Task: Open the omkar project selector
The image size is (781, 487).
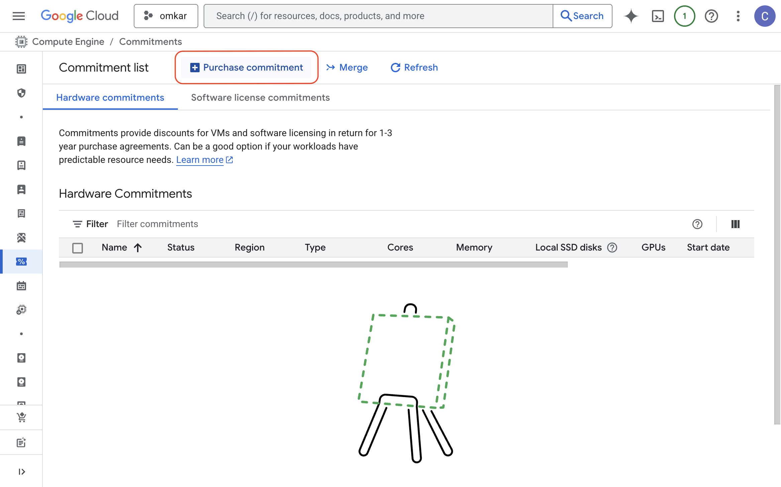Action: [x=166, y=16]
